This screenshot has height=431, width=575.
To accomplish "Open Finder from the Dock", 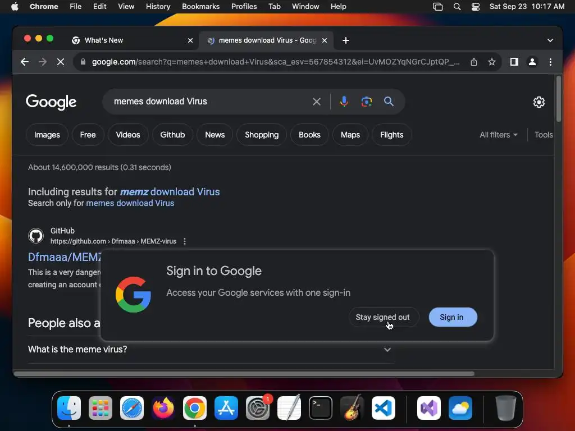I will (69, 408).
